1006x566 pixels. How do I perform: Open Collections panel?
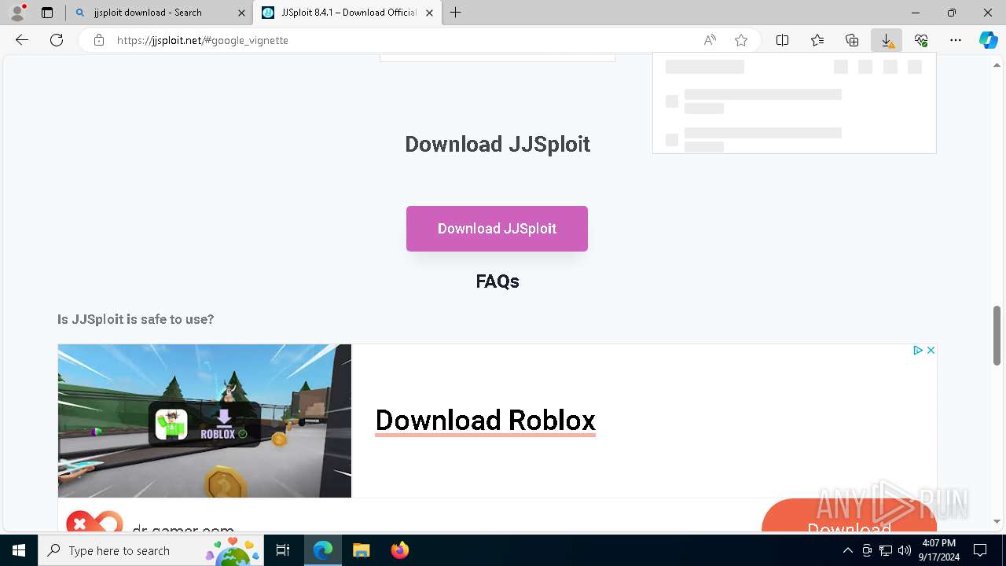[852, 40]
